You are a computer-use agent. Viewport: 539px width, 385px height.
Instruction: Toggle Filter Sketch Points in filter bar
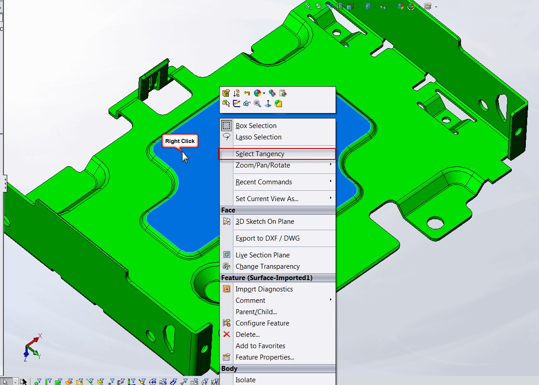tap(111, 381)
